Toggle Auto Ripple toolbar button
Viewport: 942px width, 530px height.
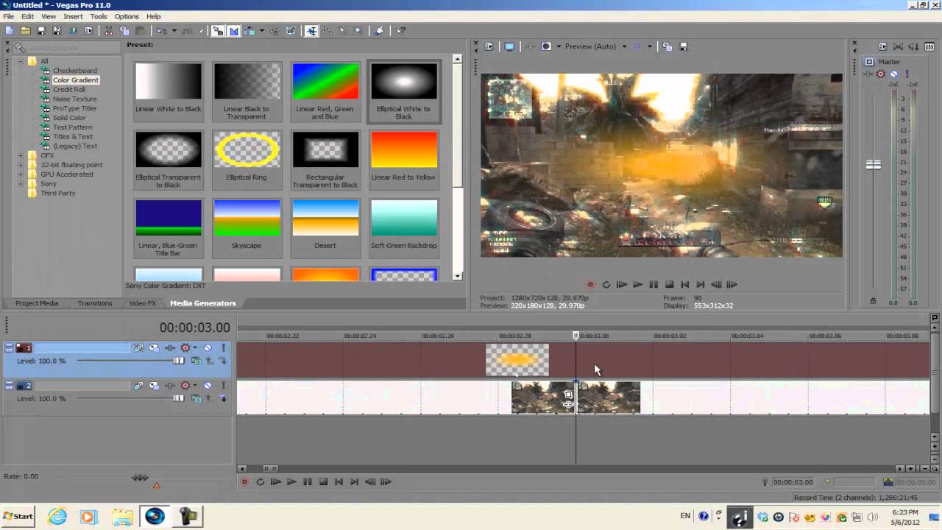[x=249, y=31]
